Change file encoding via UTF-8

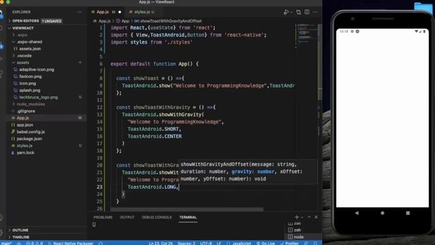[206, 243]
